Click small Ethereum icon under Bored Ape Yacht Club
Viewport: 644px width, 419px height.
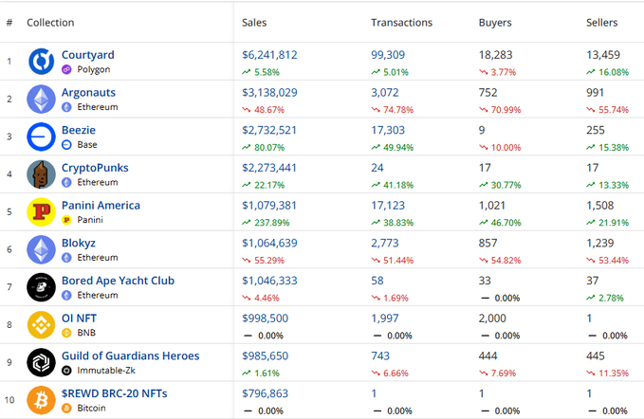[66, 295]
